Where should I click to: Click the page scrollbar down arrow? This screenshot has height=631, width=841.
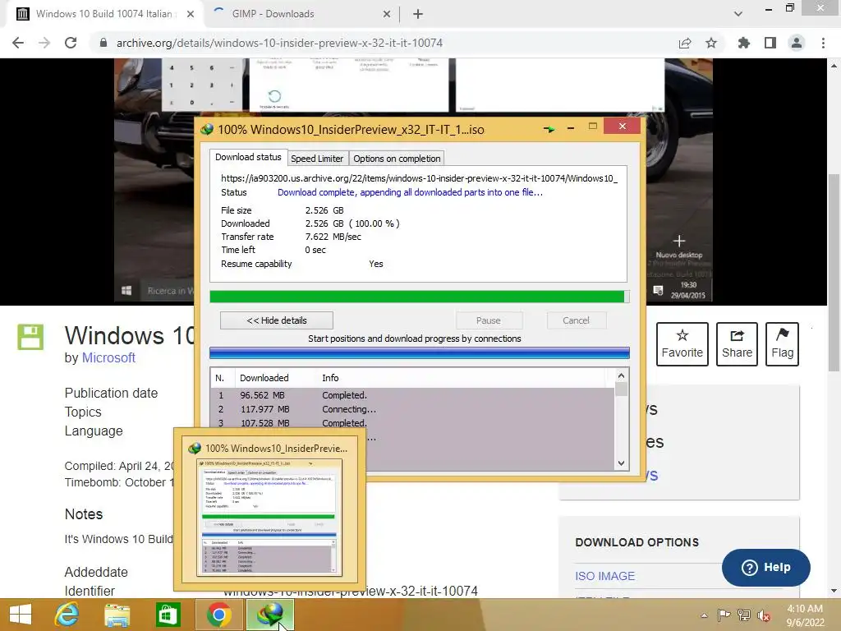click(834, 591)
